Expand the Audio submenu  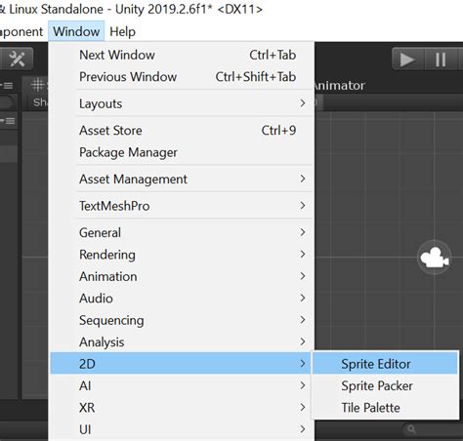click(182, 298)
